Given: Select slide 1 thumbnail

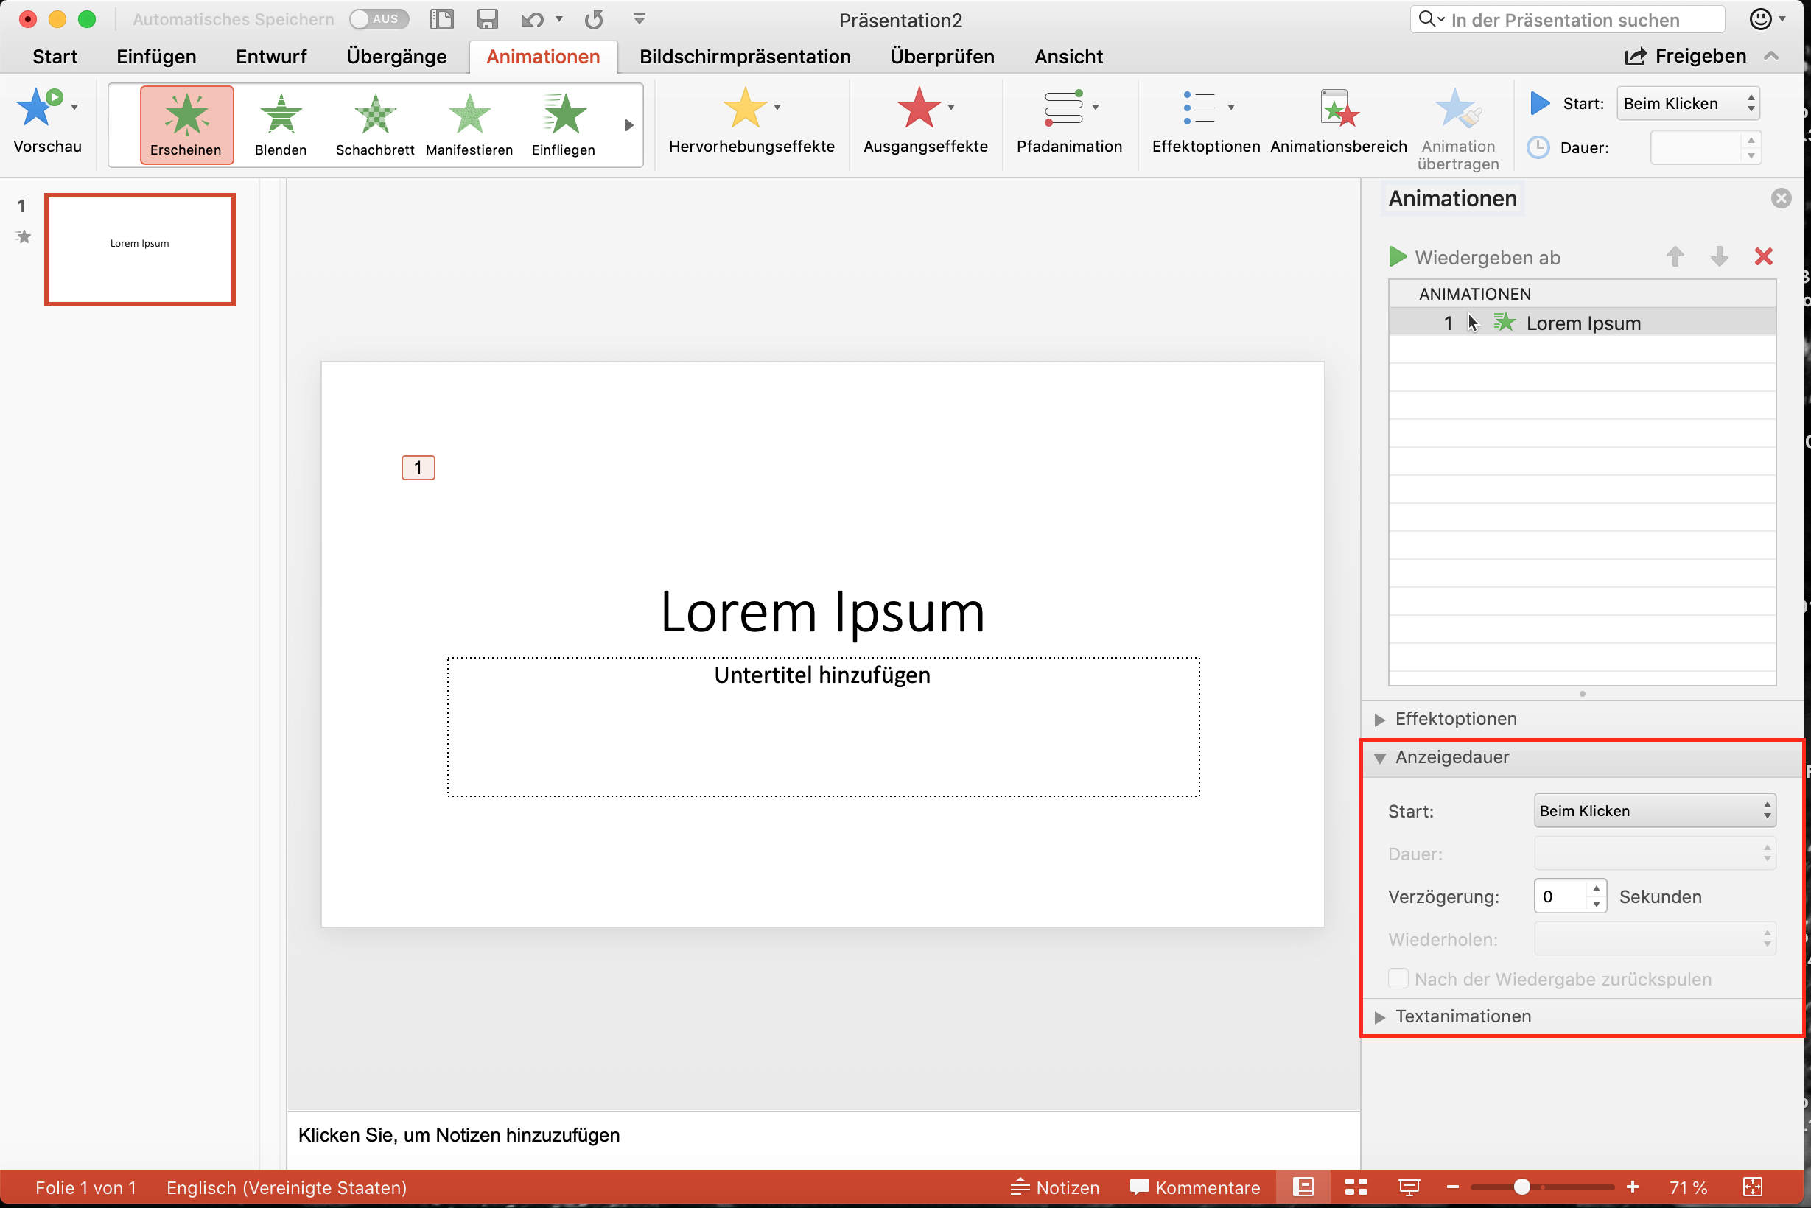Looking at the screenshot, I should (139, 250).
